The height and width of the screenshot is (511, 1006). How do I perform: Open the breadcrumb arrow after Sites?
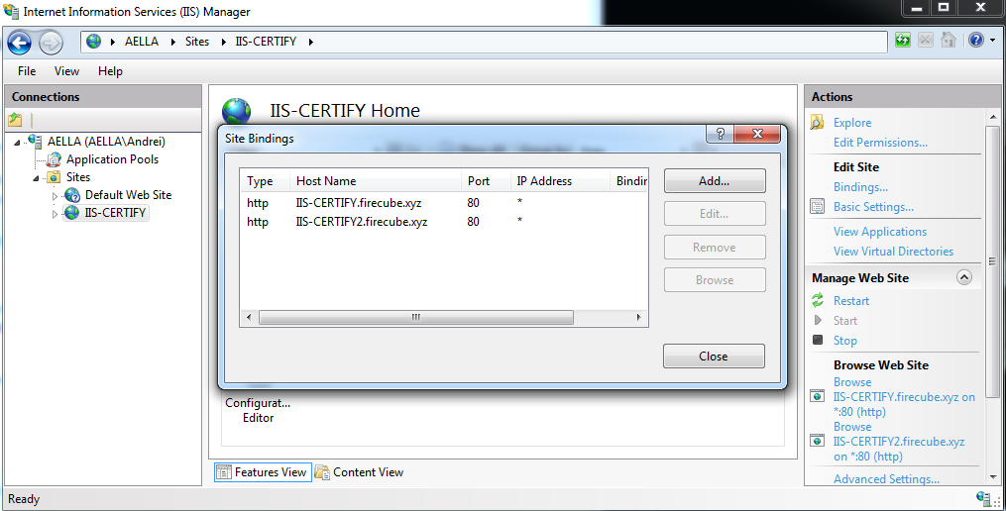pyautogui.click(x=224, y=42)
